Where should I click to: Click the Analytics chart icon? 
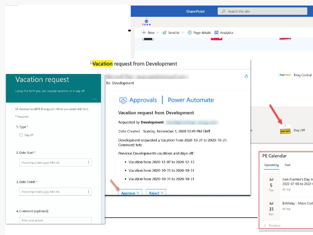pos(216,32)
